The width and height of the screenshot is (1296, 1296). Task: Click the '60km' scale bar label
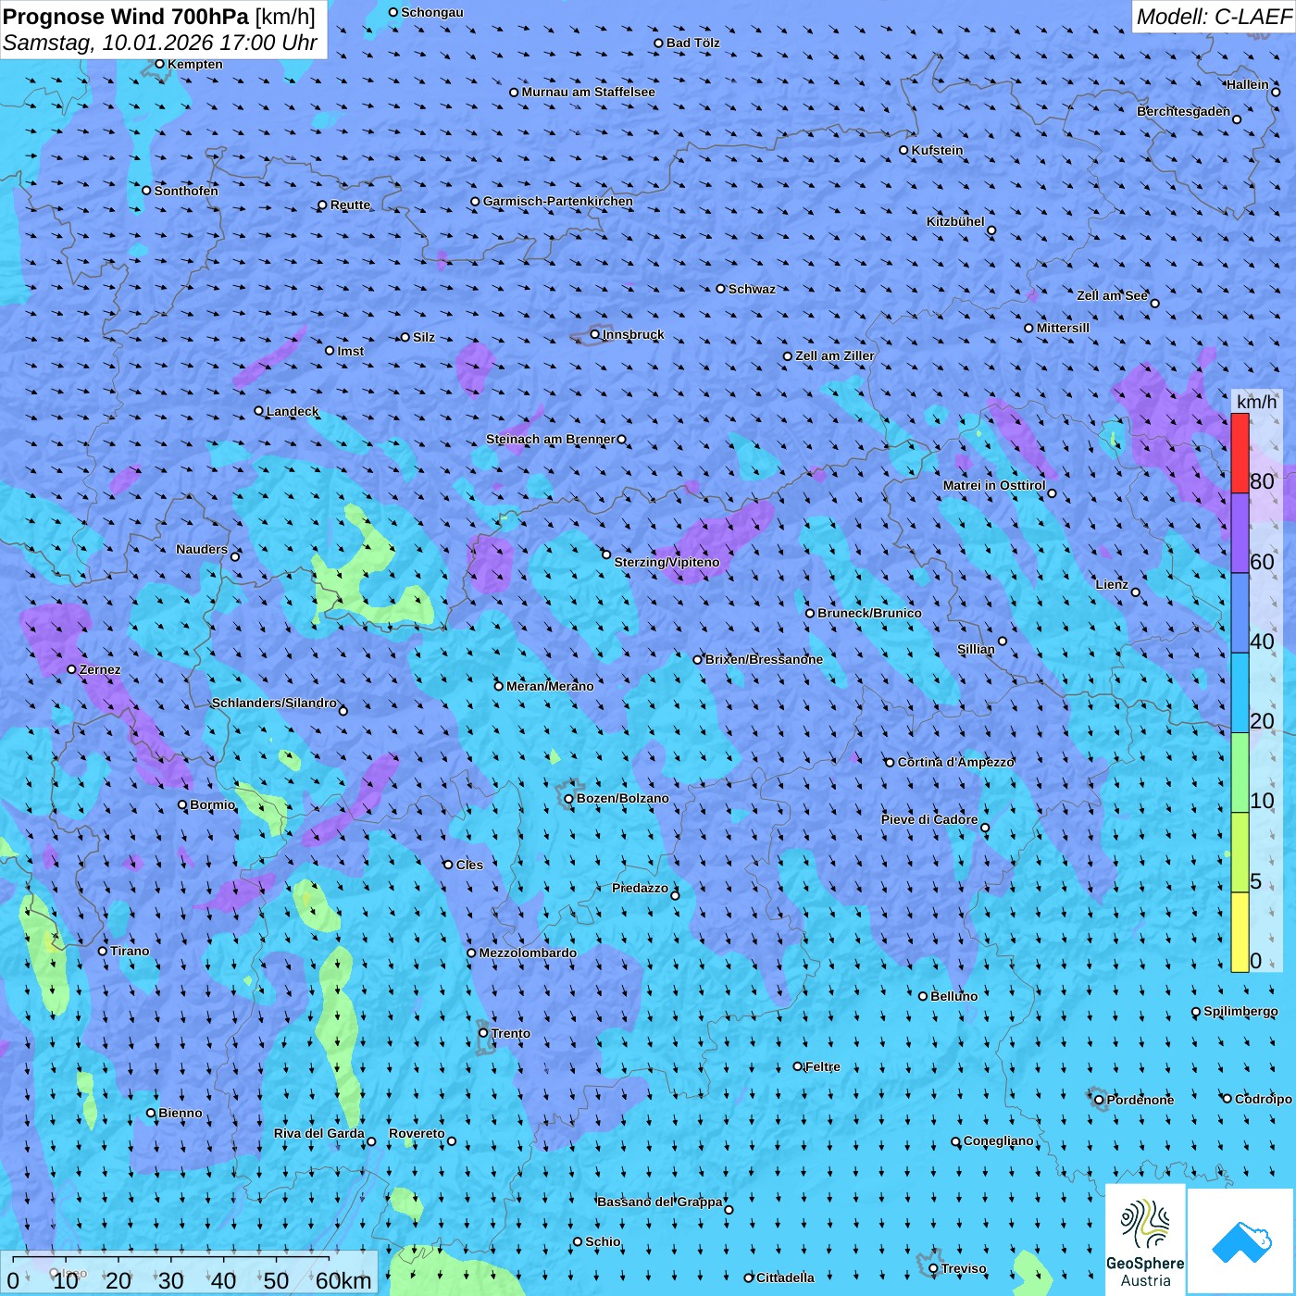click(343, 1280)
